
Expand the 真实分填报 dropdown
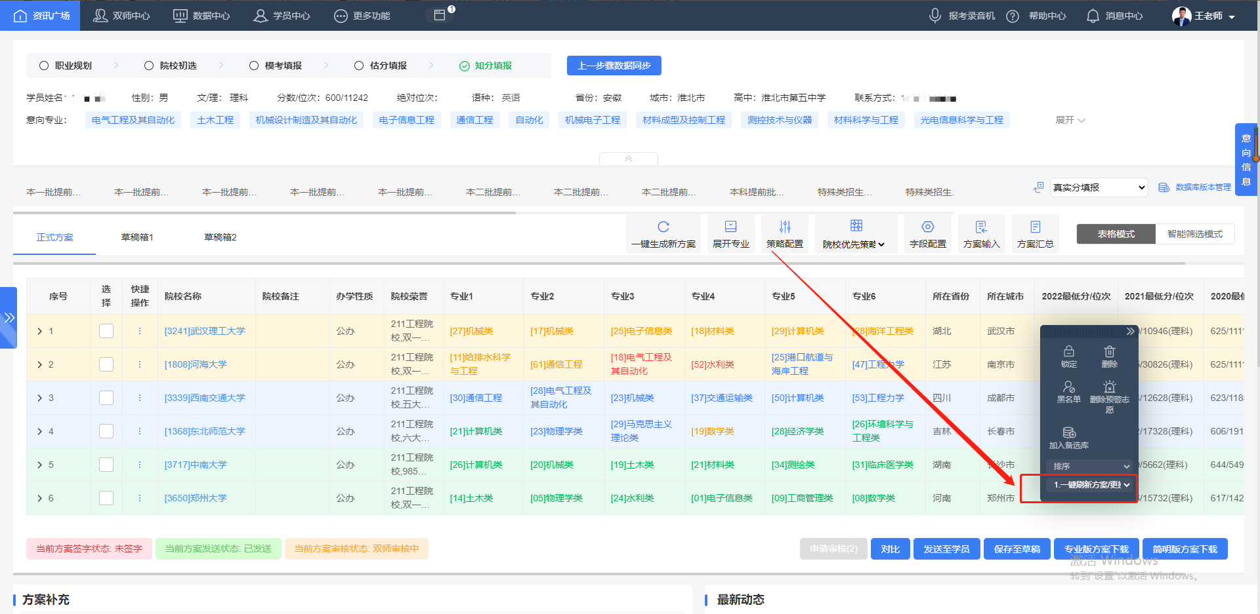(x=1098, y=187)
